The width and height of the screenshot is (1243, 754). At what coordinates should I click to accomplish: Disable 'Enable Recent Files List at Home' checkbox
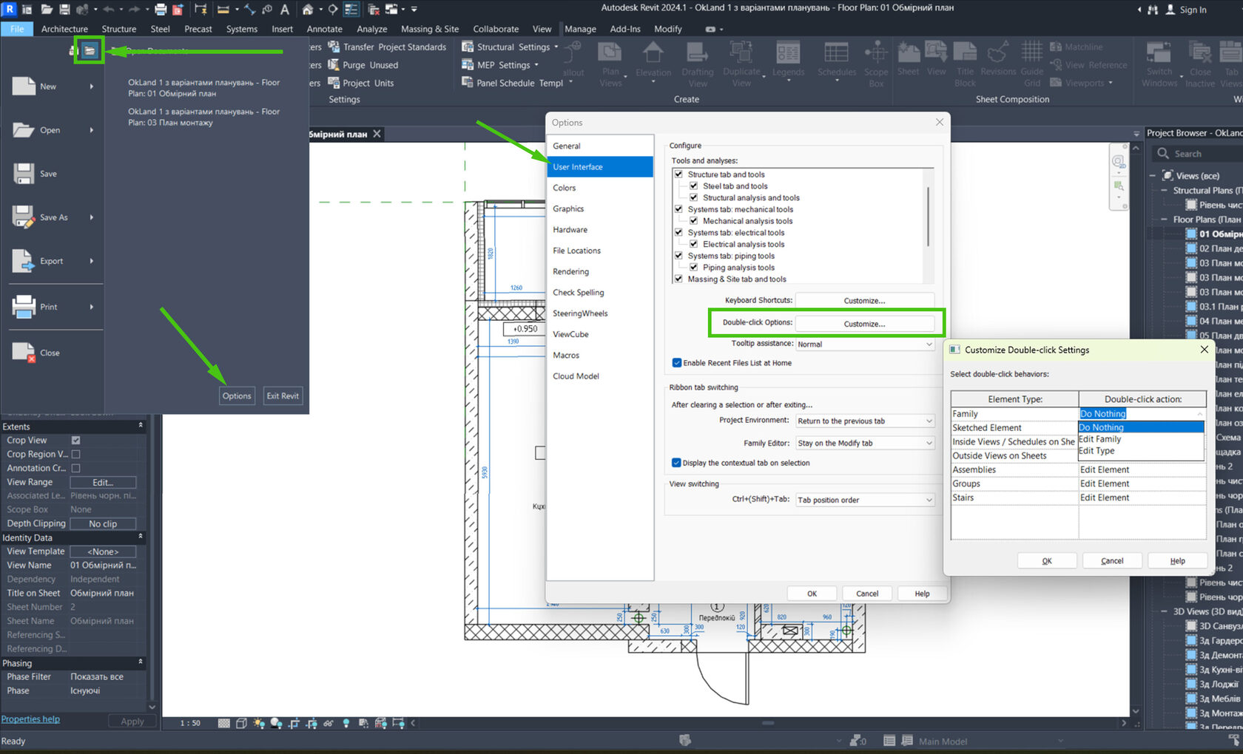676,363
